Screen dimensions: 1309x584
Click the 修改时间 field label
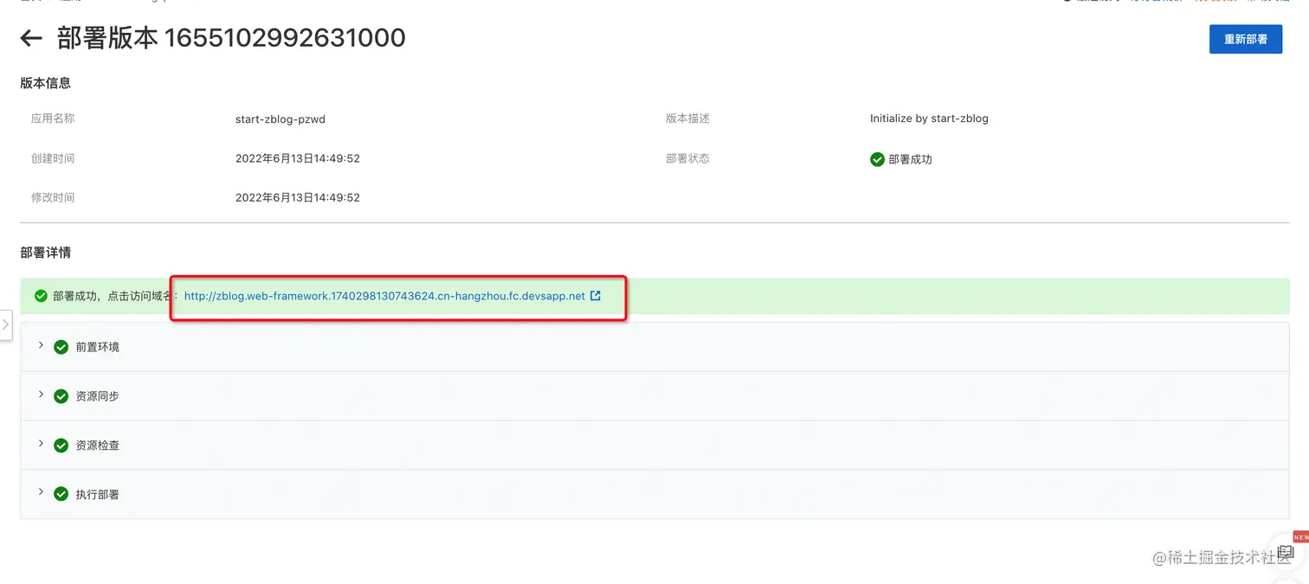pyautogui.click(x=53, y=197)
